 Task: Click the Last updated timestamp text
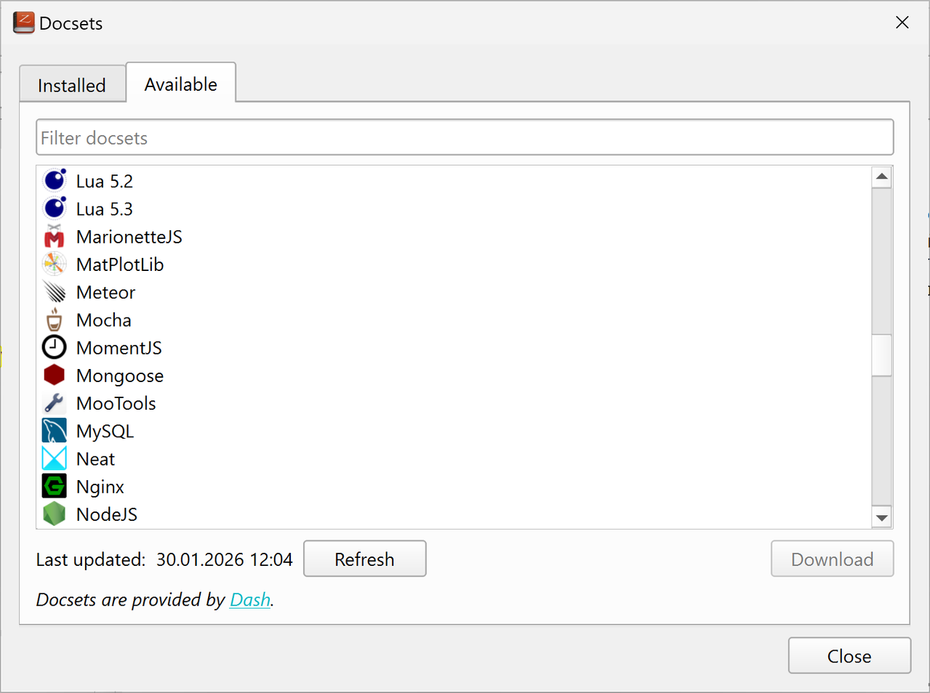click(x=224, y=559)
